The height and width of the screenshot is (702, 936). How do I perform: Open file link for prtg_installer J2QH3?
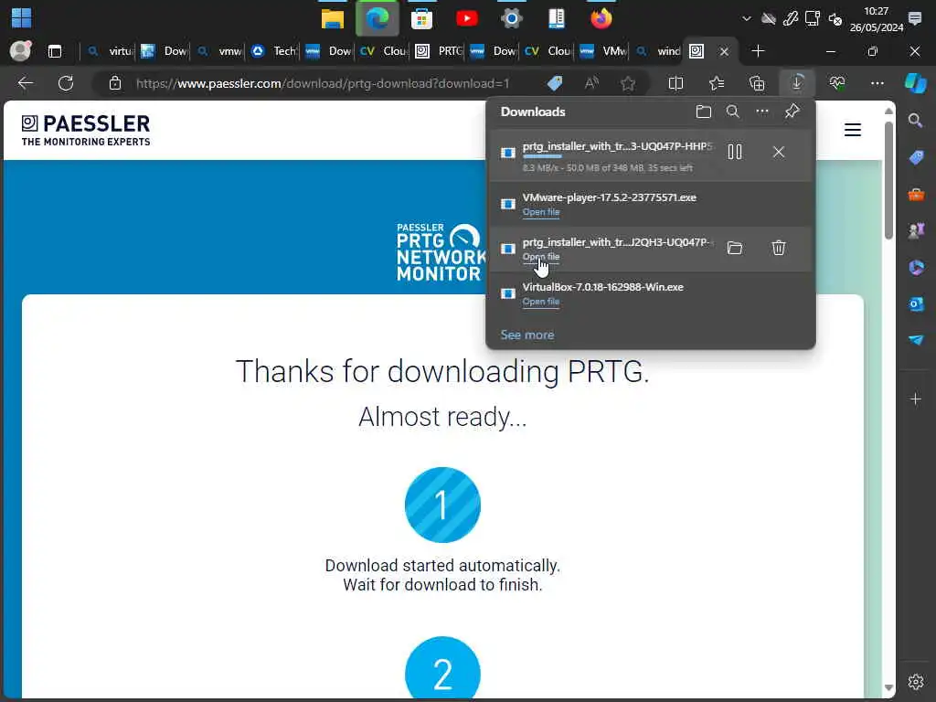tap(541, 257)
